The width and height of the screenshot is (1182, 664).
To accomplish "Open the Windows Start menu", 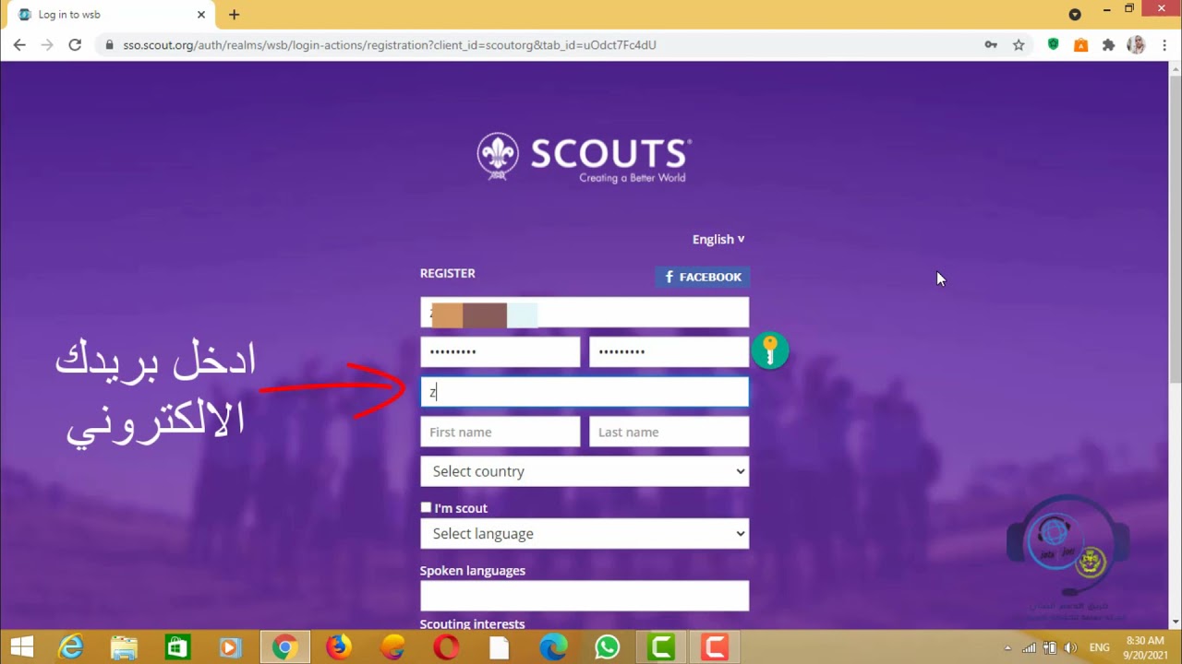I will coord(21,647).
